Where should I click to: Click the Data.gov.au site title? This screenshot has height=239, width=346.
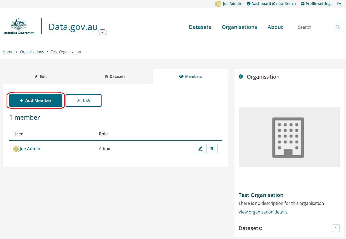(x=73, y=27)
